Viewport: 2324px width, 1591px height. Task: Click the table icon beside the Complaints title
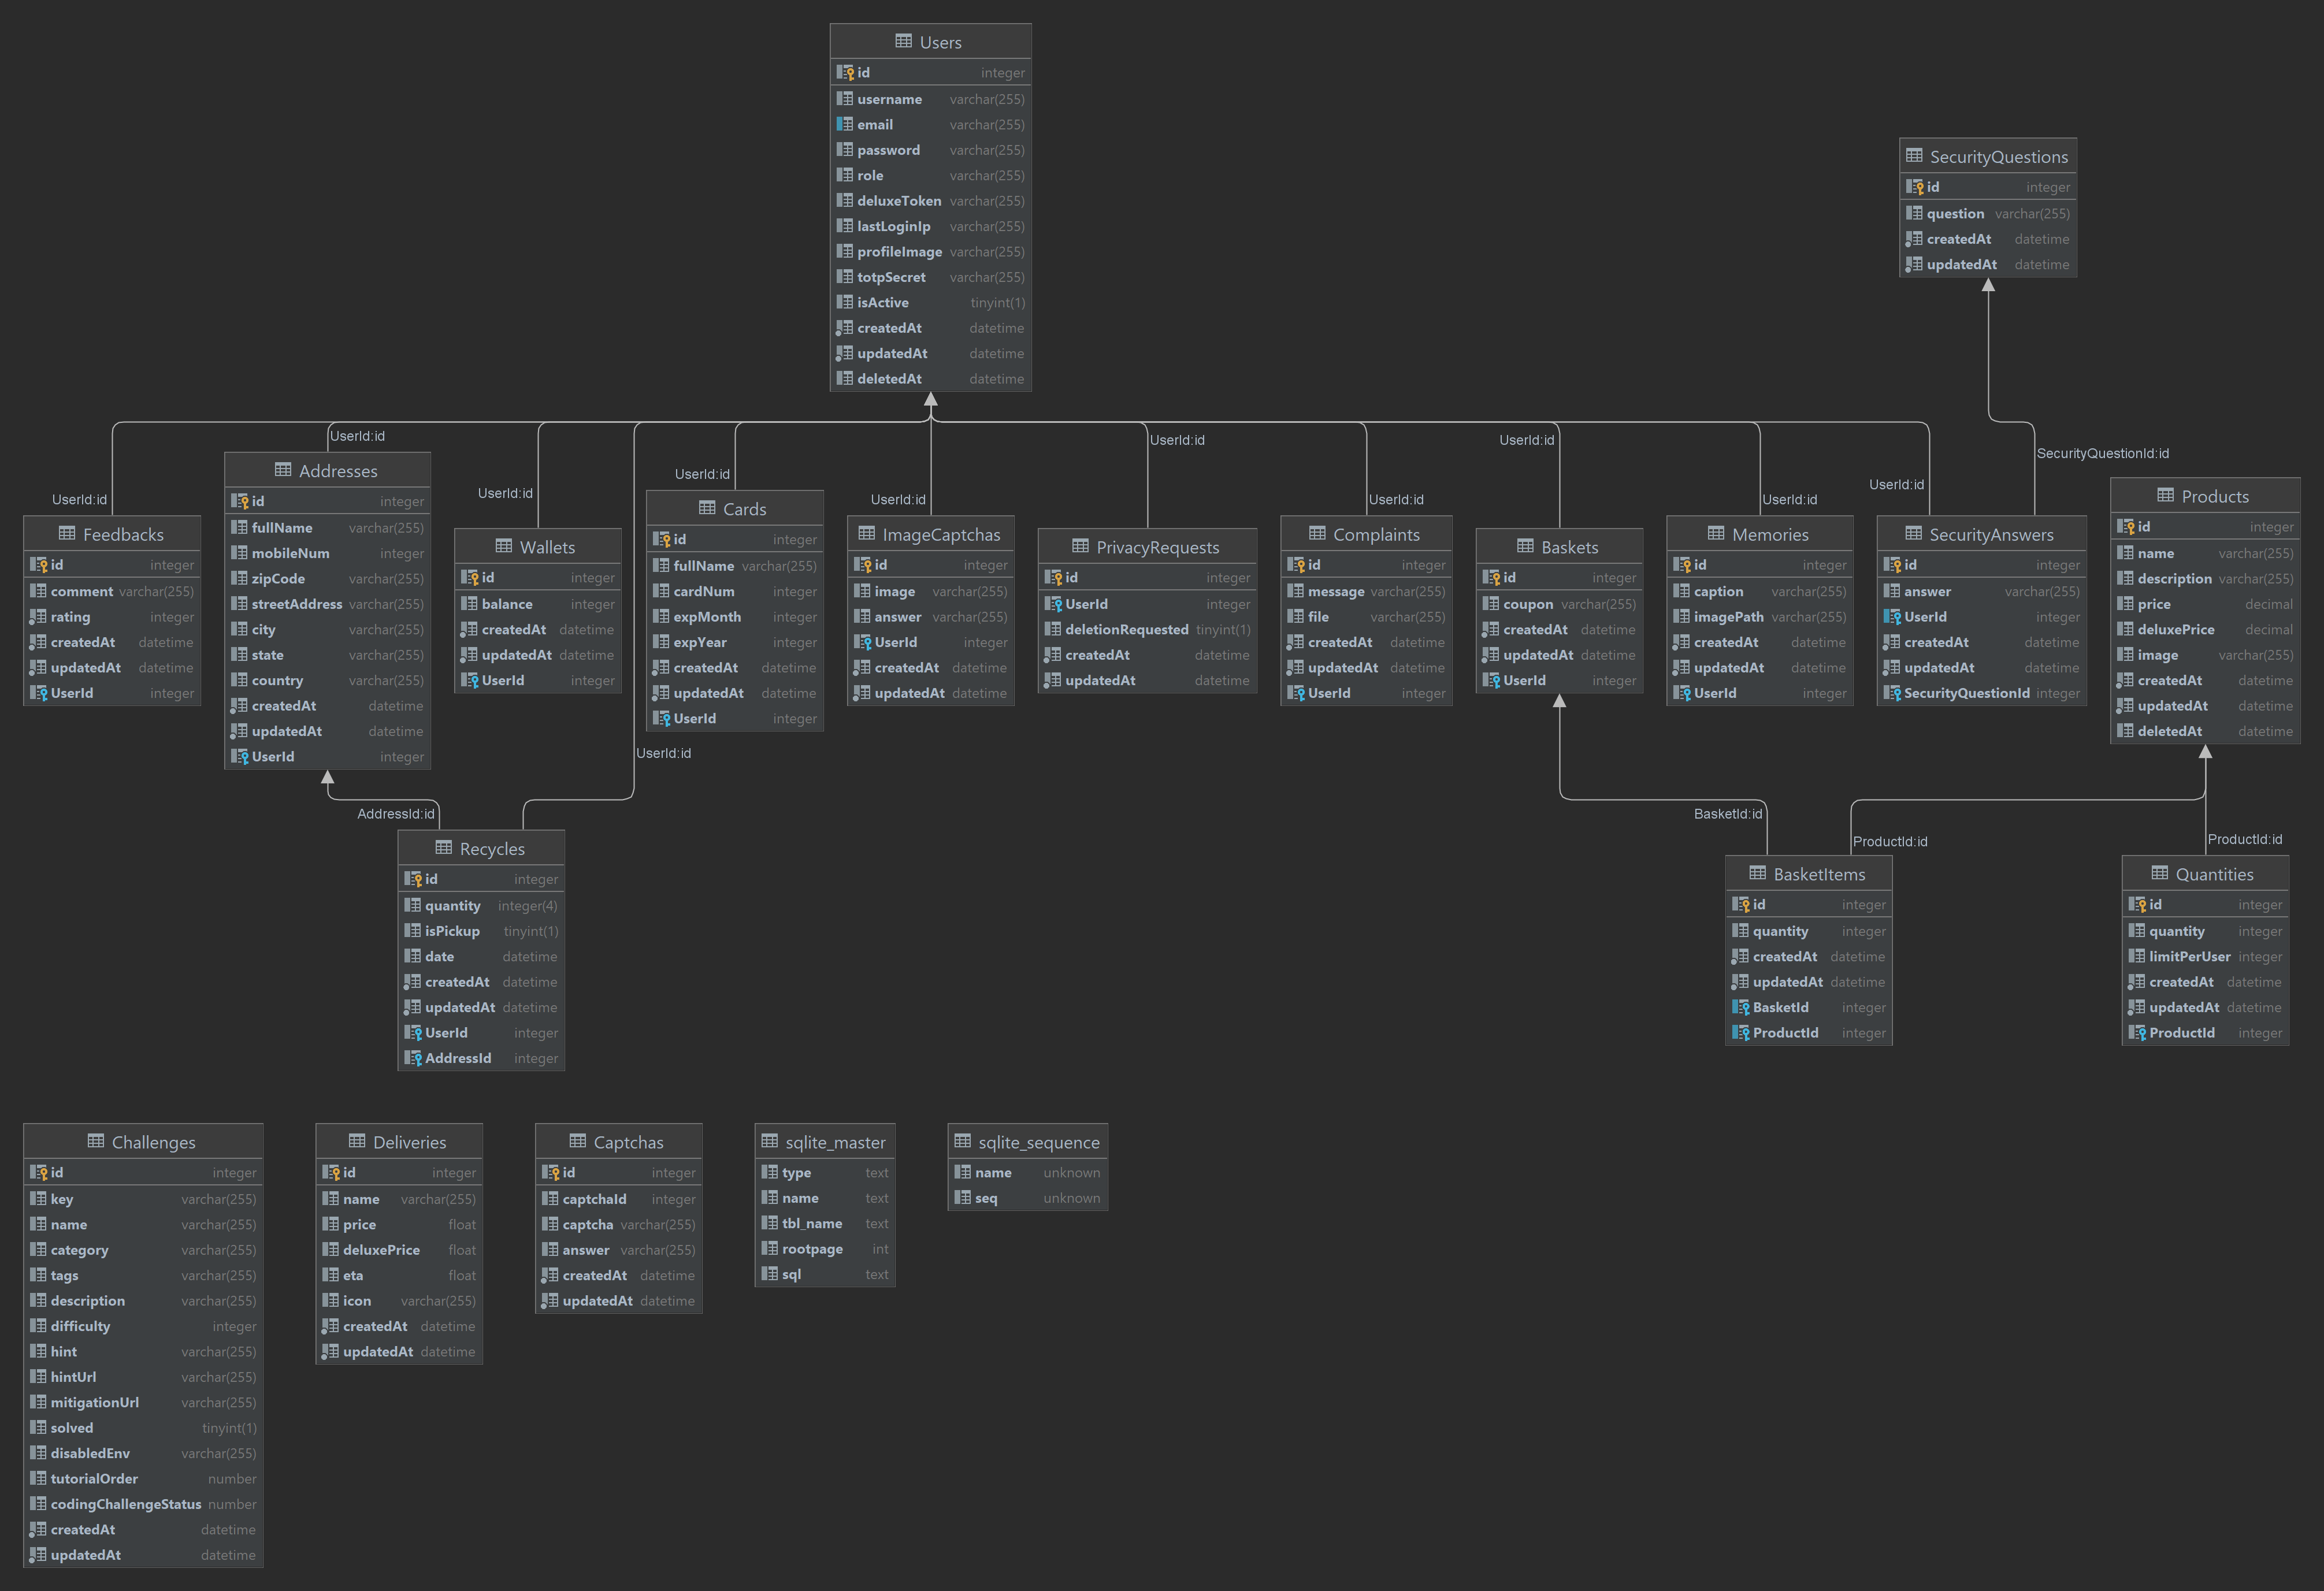point(1317,533)
